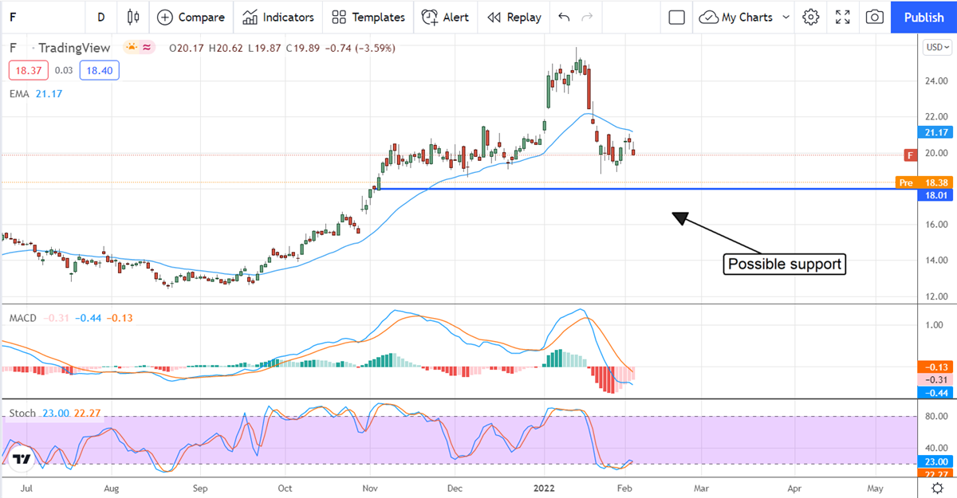Expand the My Charts dropdown arrow
This screenshot has height=498, width=957.
tap(786, 17)
